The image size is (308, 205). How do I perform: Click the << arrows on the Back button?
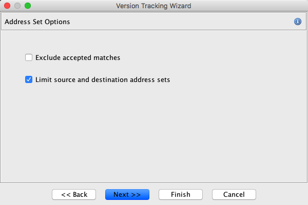[65, 194]
